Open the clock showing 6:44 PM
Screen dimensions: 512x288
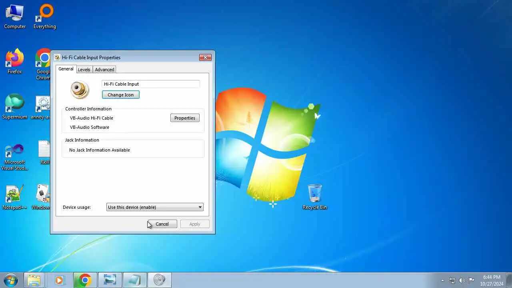pyautogui.click(x=492, y=280)
